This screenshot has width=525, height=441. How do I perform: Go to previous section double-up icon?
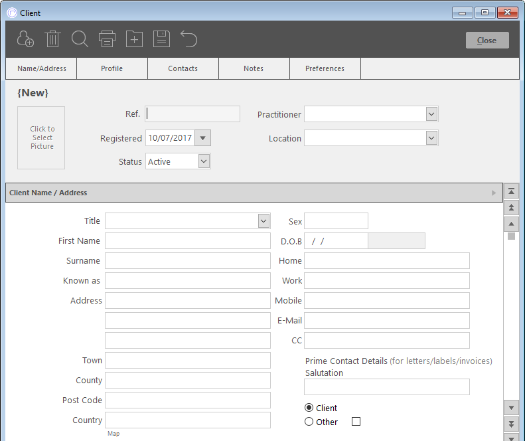[511, 207]
